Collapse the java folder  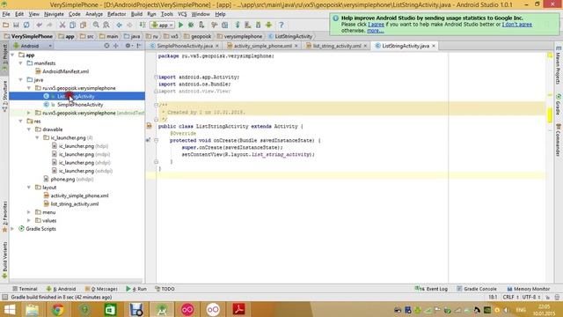[x=21, y=80]
